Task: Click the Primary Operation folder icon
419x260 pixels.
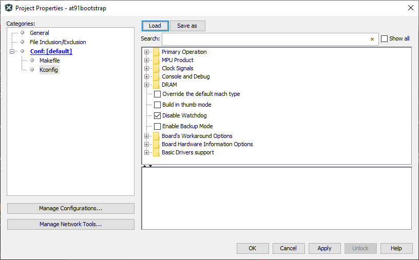Action: [156, 52]
